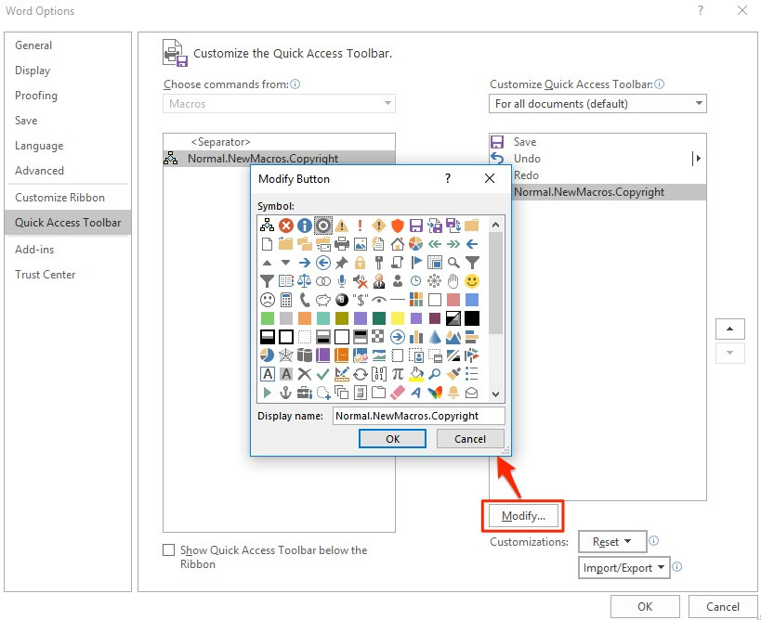
Task: Click the Modify... button
Action: (x=521, y=515)
